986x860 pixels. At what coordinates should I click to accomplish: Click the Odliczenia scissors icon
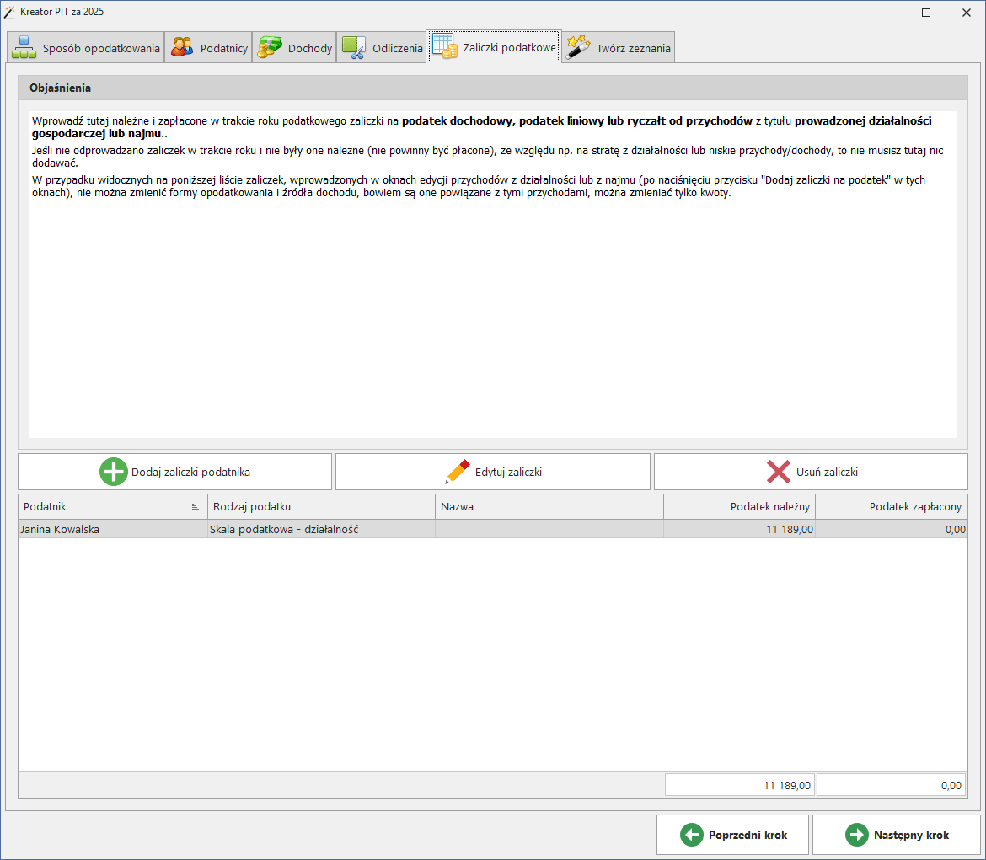354,48
